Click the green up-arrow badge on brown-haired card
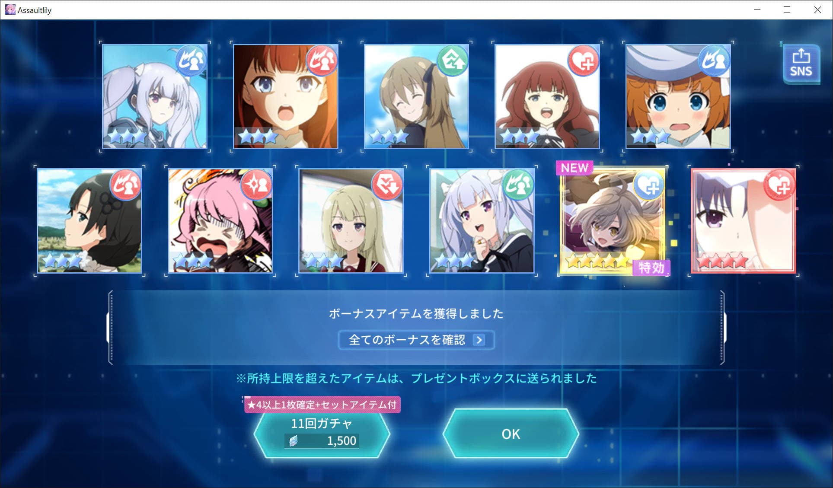This screenshot has height=488, width=833. (x=452, y=61)
